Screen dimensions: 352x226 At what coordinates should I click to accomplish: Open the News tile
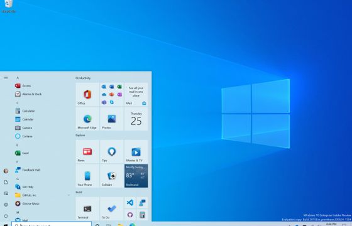87,151
